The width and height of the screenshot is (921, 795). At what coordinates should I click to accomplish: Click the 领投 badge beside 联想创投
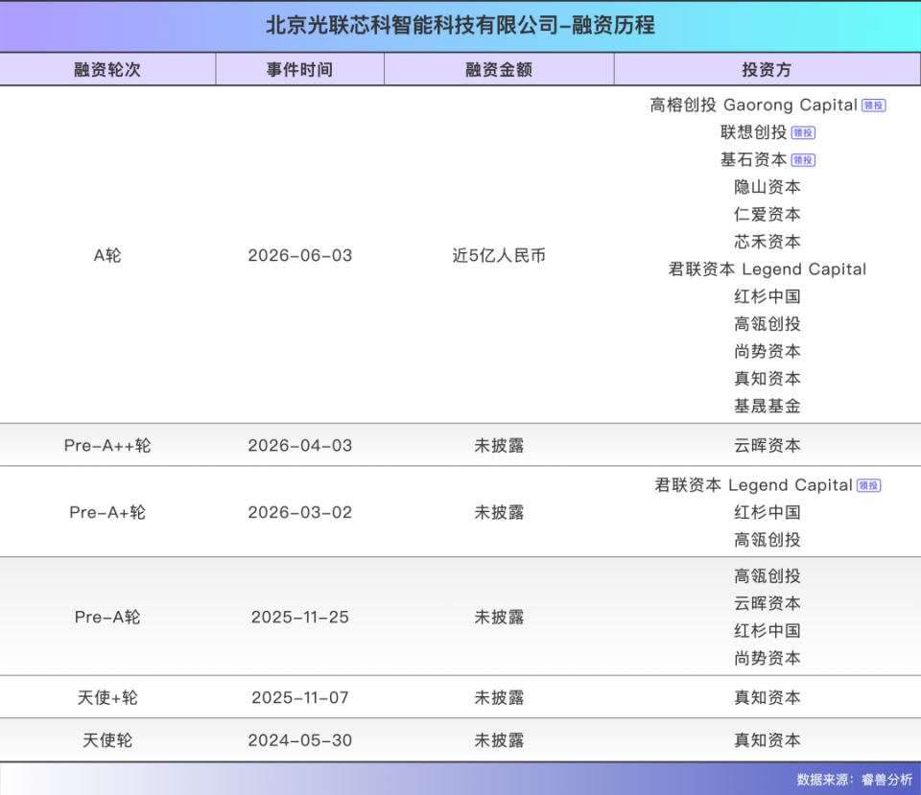pyautogui.click(x=803, y=132)
